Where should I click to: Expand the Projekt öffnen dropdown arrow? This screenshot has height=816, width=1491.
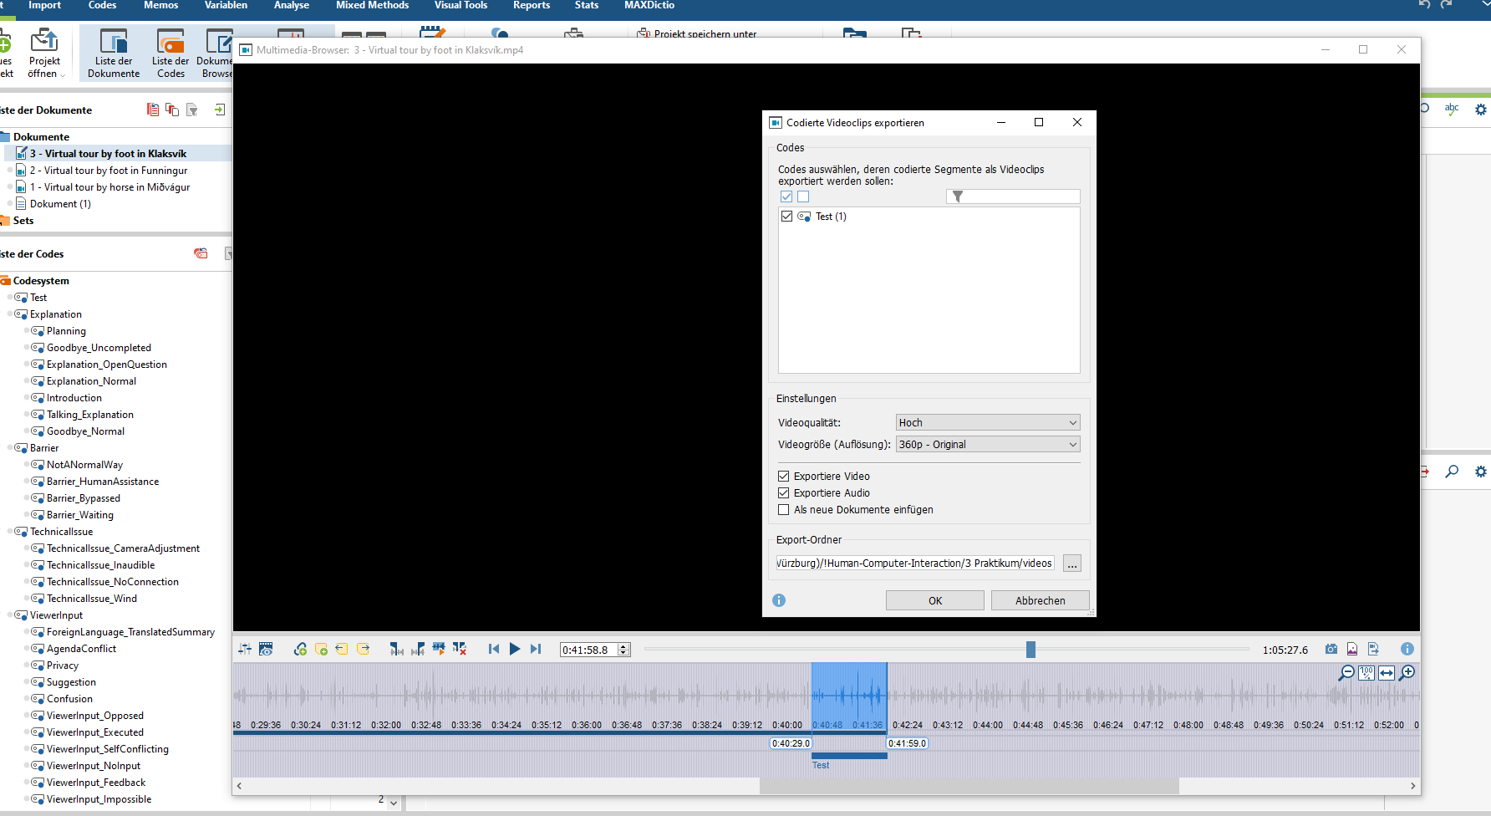(62, 74)
